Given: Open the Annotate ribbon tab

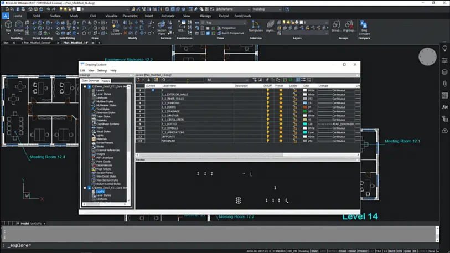Looking at the screenshot, I should point(168,16).
